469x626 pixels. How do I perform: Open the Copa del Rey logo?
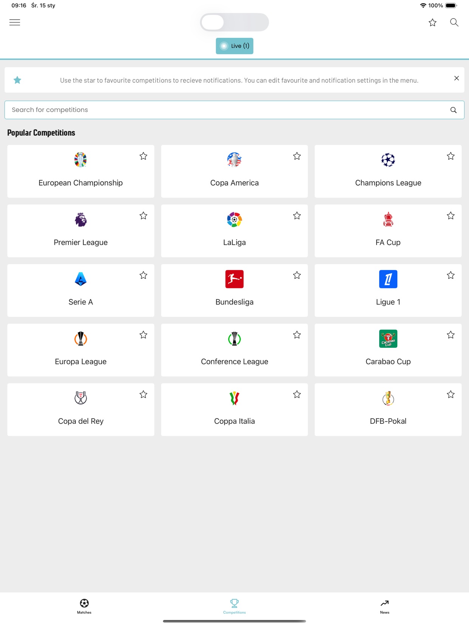tap(80, 398)
